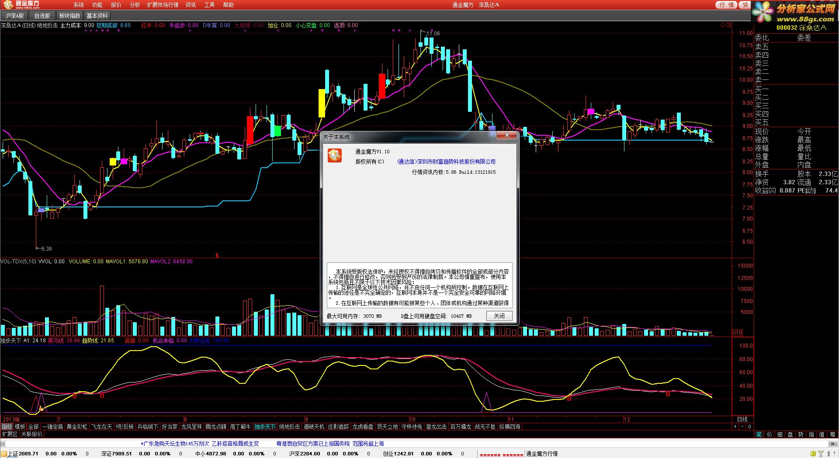Click the app icon in the About dialog
839x458 pixels.
(335, 155)
